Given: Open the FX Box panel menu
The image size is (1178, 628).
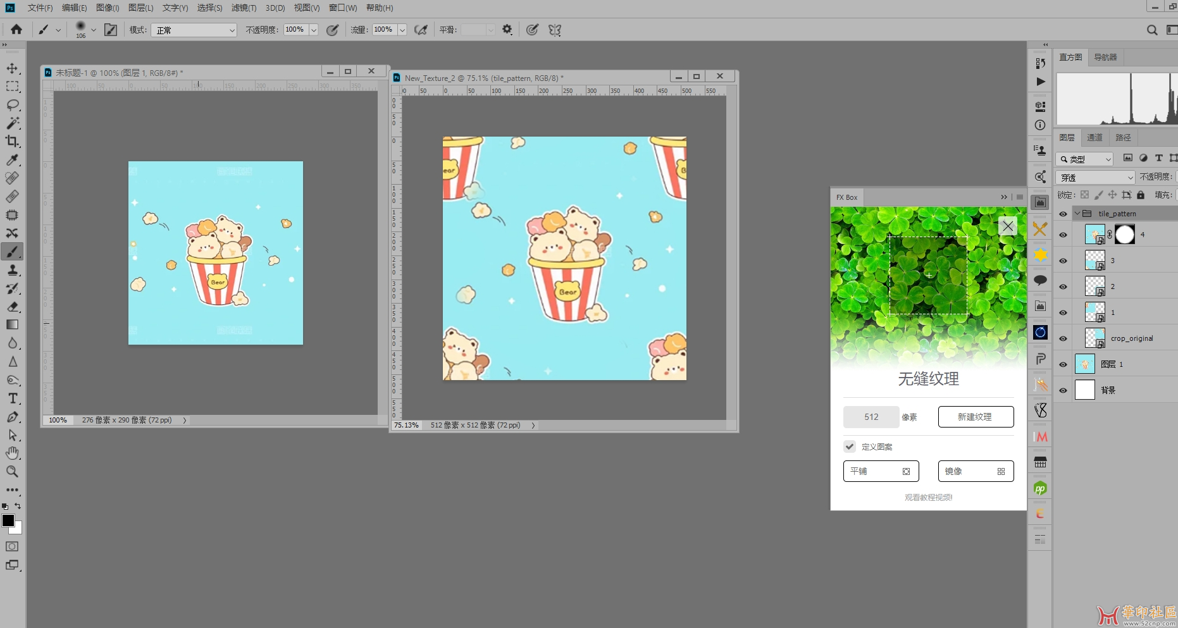Looking at the screenshot, I should point(1019,197).
